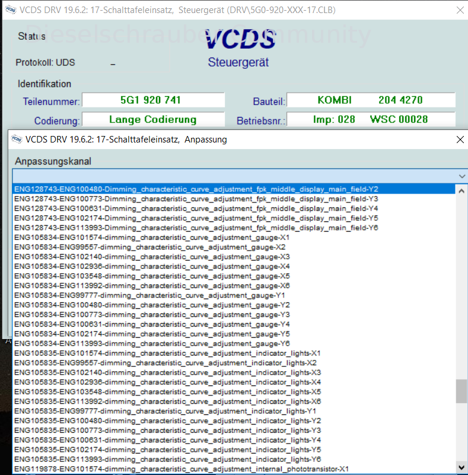Click the channel list scrollbar thumb
This screenshot has width=468, height=475.
tap(461, 391)
